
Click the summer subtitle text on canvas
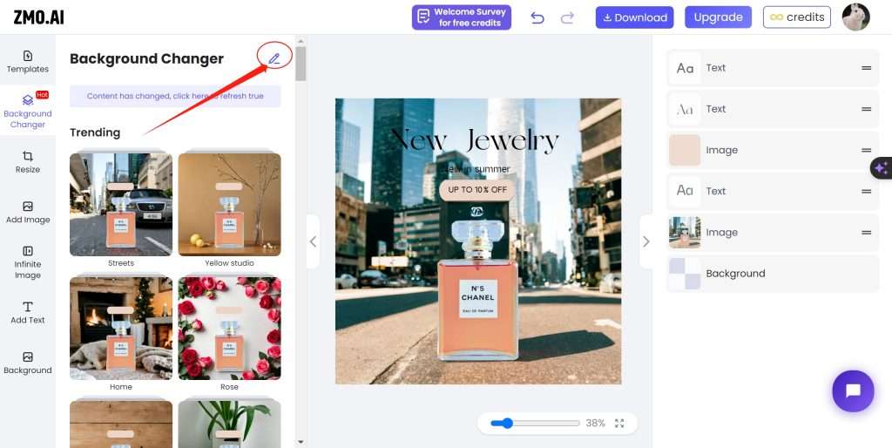[x=476, y=169]
